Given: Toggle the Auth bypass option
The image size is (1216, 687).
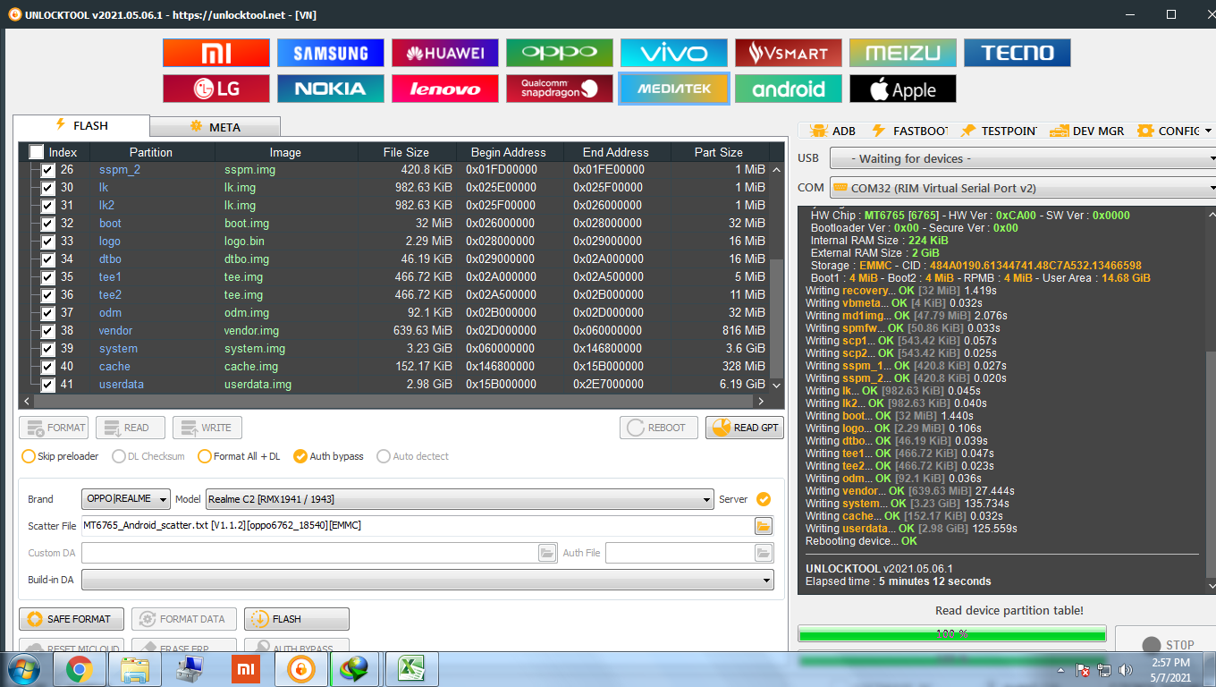Looking at the screenshot, I should click(328, 456).
